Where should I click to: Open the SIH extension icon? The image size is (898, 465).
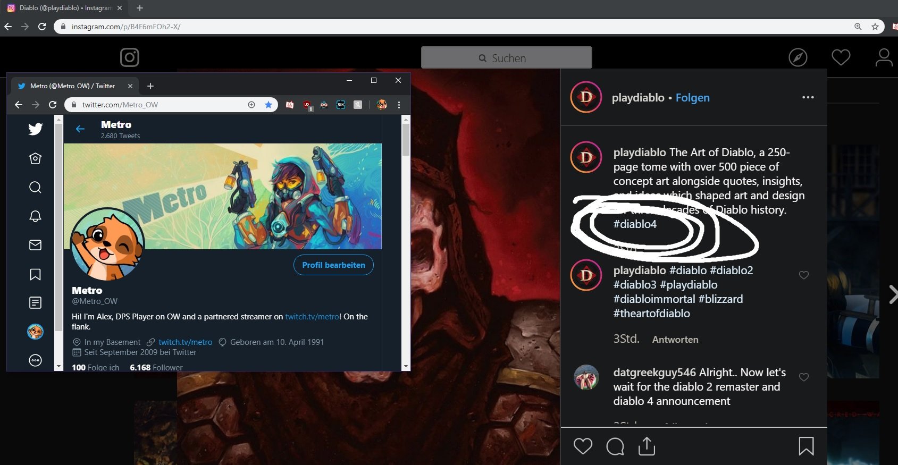[341, 105]
